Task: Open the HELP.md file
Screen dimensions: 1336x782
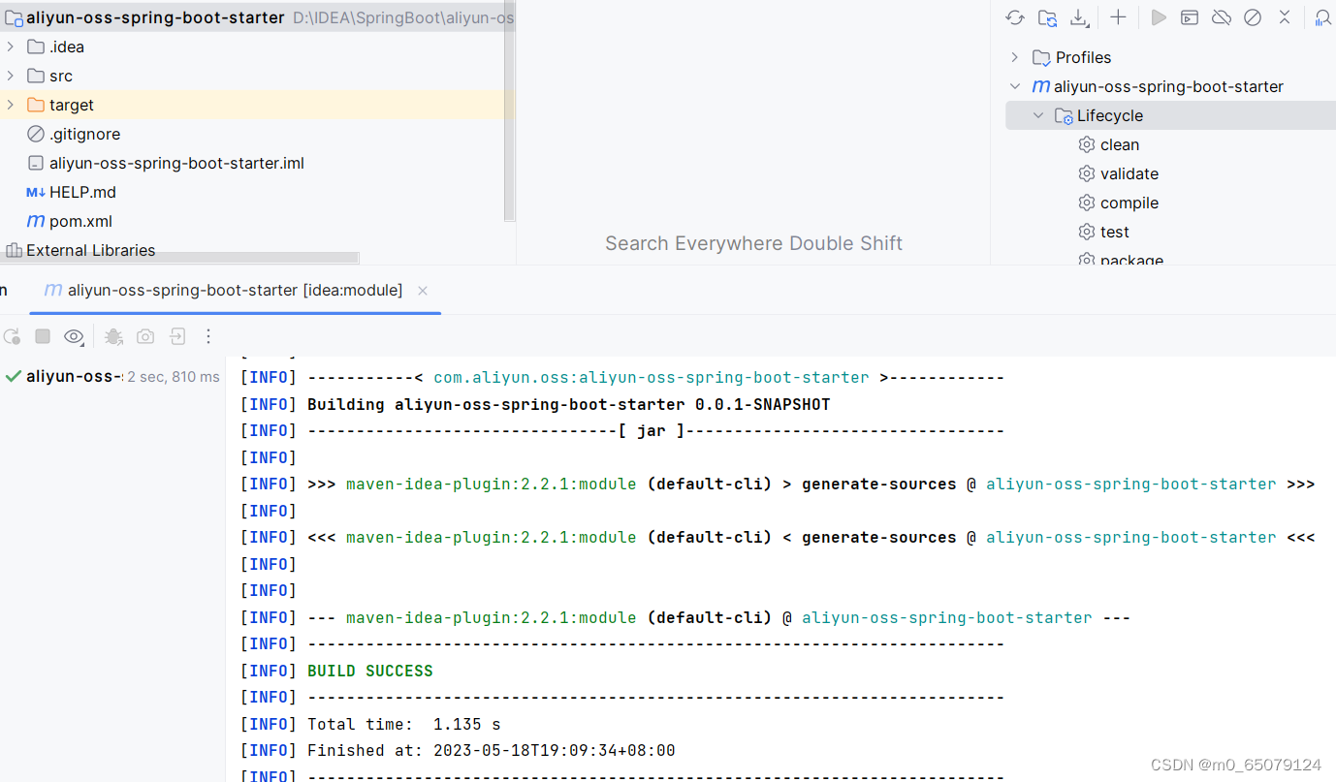Action: (x=82, y=192)
